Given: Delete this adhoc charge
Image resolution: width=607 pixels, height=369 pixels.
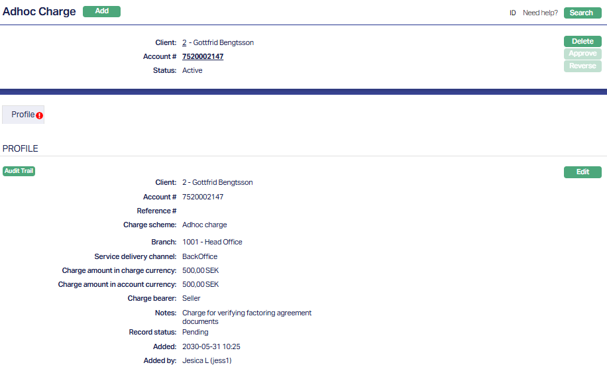Looking at the screenshot, I should pyautogui.click(x=582, y=41).
